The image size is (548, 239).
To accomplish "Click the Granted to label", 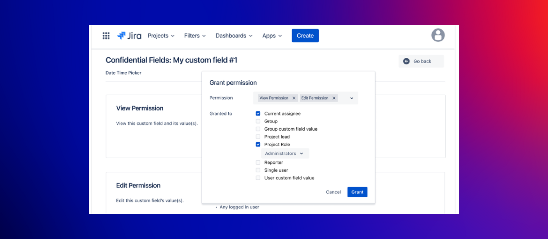I will (x=221, y=114).
